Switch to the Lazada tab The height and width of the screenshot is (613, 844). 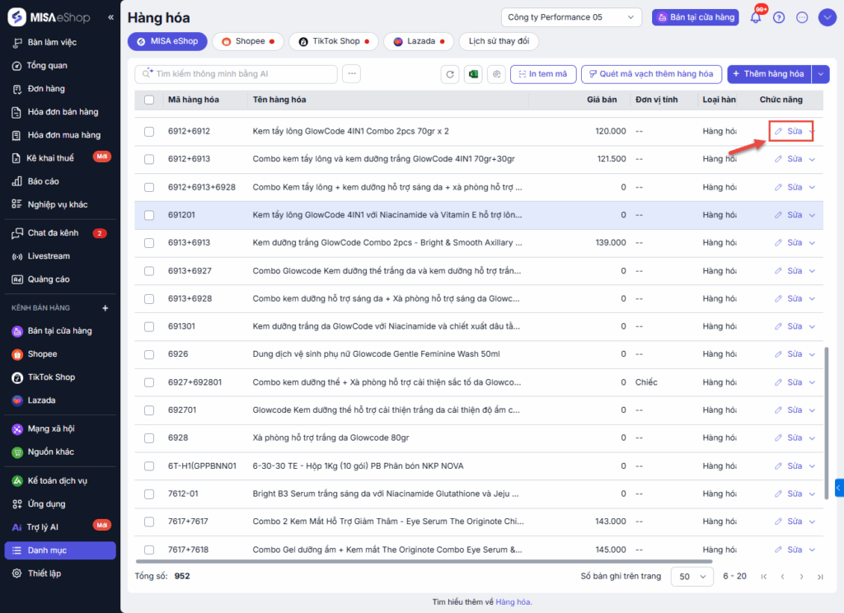(419, 41)
